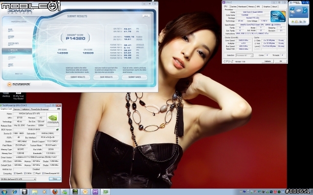313x195 pixels.
Task: Switch to the Memory tab in CPU-Z
Action: point(251,7)
